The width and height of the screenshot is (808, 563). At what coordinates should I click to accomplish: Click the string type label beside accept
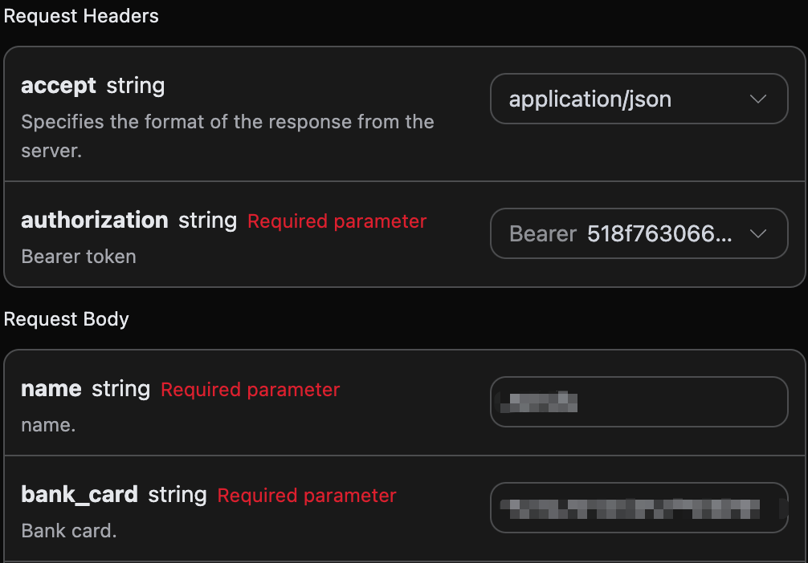[136, 86]
